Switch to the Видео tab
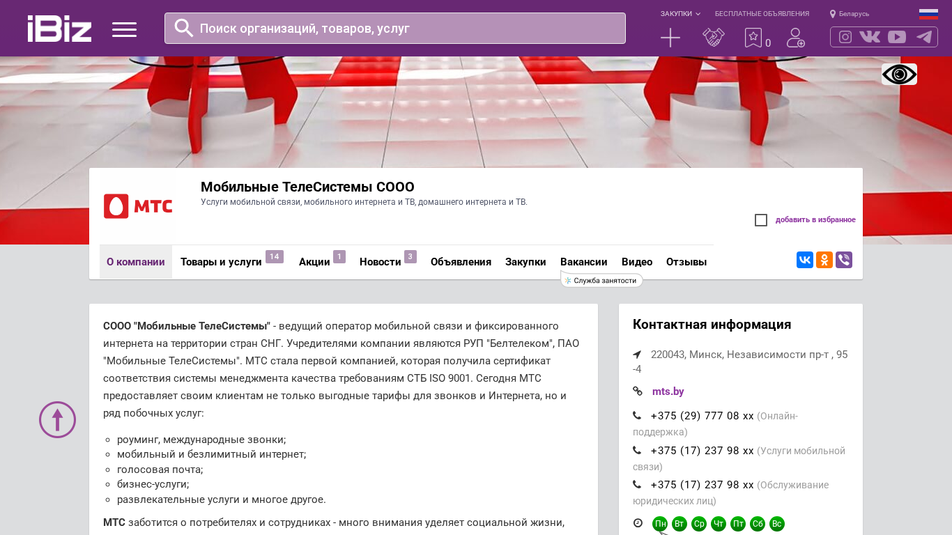Screen dimensions: 952x535 tap(637, 262)
